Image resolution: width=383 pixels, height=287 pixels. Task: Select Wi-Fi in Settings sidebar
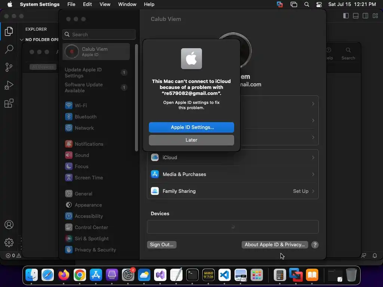(96, 105)
